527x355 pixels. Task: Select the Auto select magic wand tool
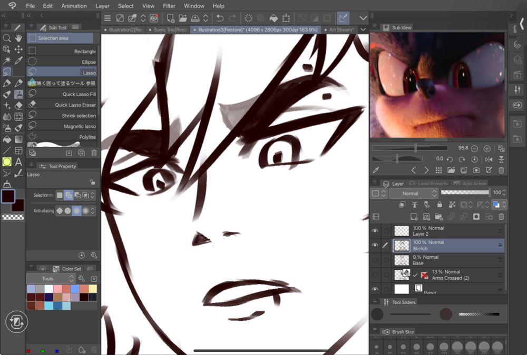6,60
